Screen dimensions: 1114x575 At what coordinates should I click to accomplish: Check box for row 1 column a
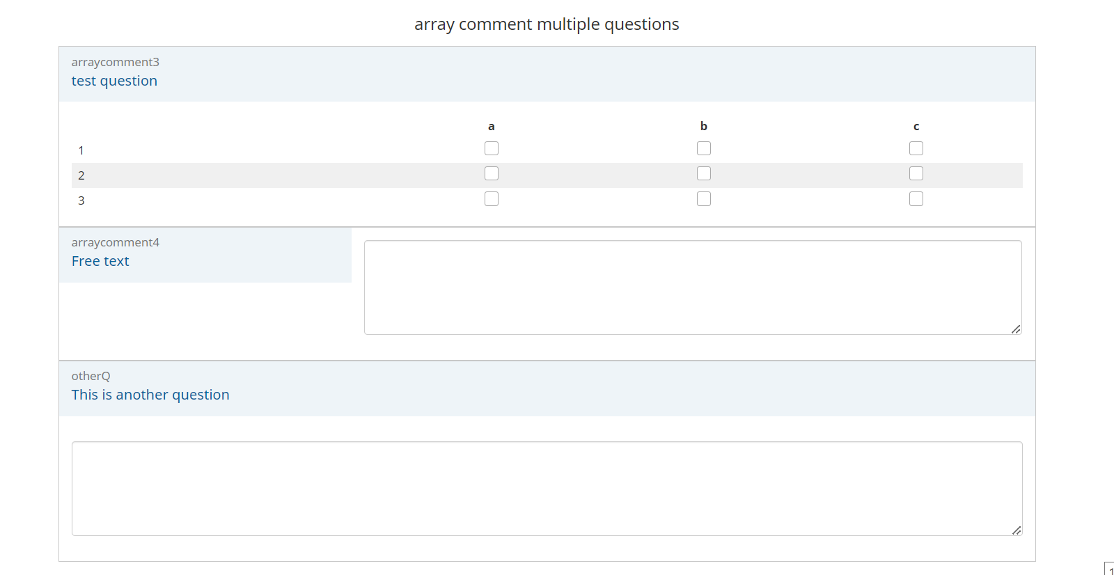pyautogui.click(x=492, y=148)
